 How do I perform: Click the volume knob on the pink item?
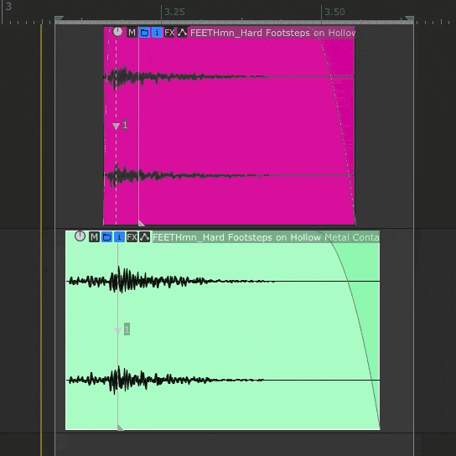[x=117, y=31]
